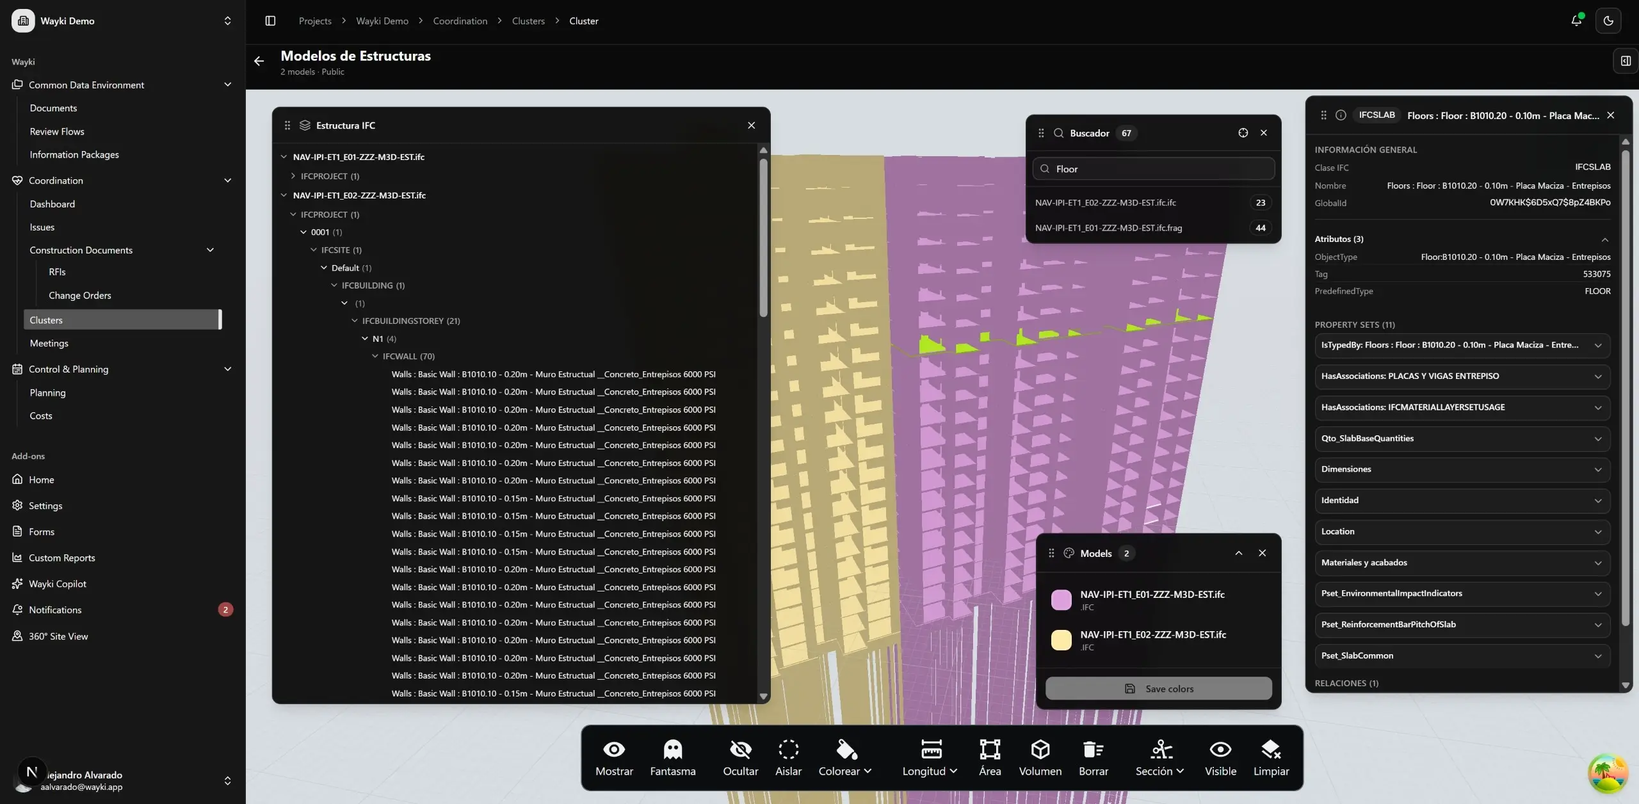Change pink color swatch of E01 model
The image size is (1639, 804).
pos(1061,600)
